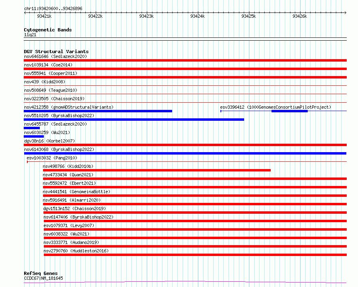Viewport: 358px width, 287px height.
Task: Select the dgv38n16 (Korbel2007) label
Action: (49, 141)
